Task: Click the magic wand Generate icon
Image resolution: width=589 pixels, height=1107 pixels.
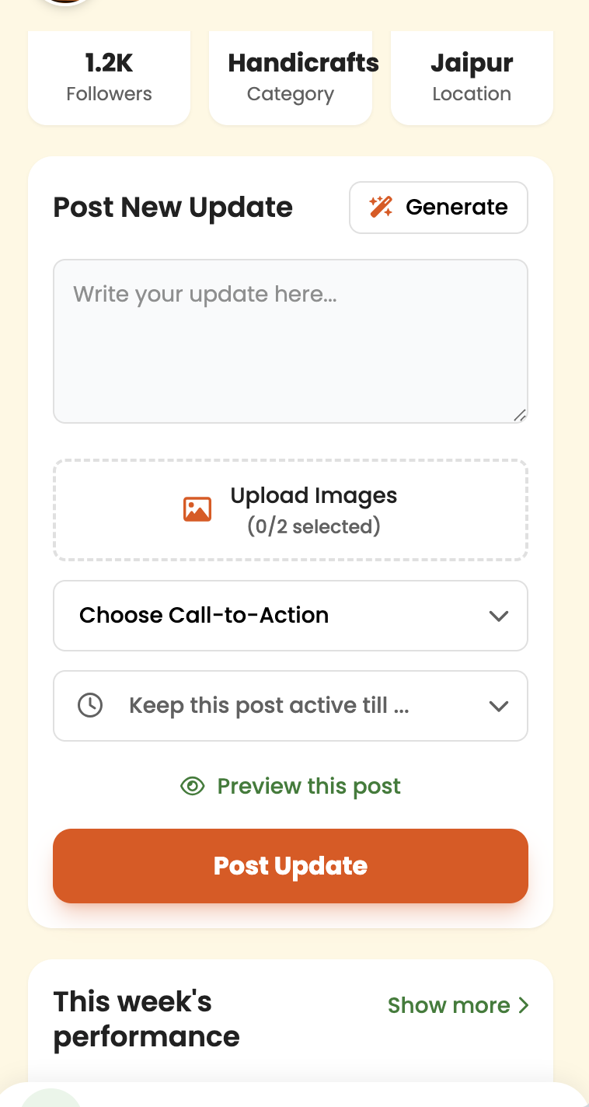Action: click(x=381, y=207)
